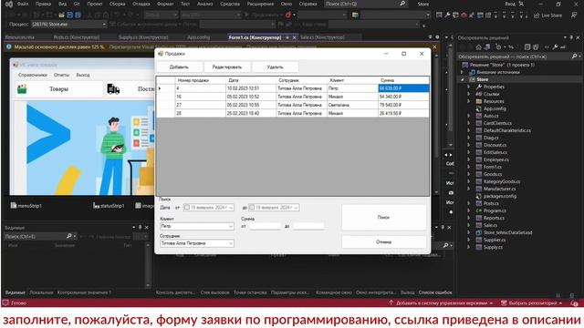Open the 'от' date picker dropdown arrow
This screenshot has width=584, height=328.
click(x=231, y=208)
